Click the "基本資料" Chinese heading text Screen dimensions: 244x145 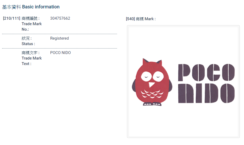[11, 7]
